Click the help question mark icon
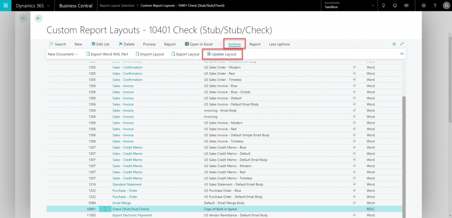This screenshot has width=452, height=218. 435,6
